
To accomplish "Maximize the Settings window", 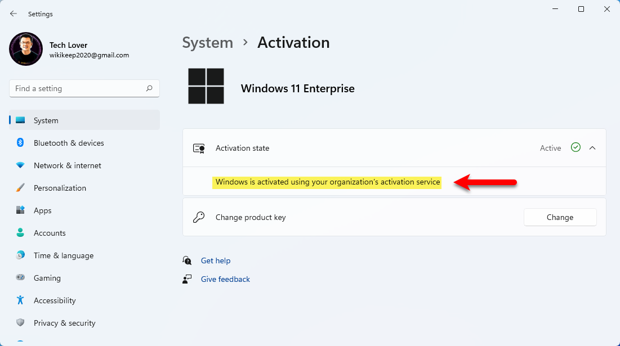I will point(581,8).
